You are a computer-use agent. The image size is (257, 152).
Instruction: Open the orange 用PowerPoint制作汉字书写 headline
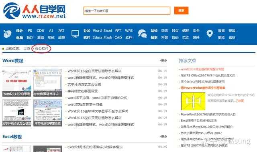tap(203, 88)
